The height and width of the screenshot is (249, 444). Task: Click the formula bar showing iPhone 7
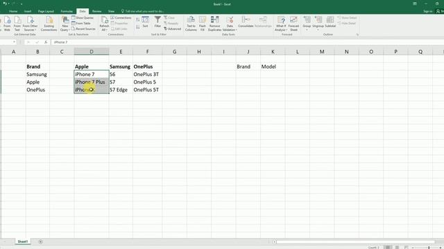click(x=246, y=42)
